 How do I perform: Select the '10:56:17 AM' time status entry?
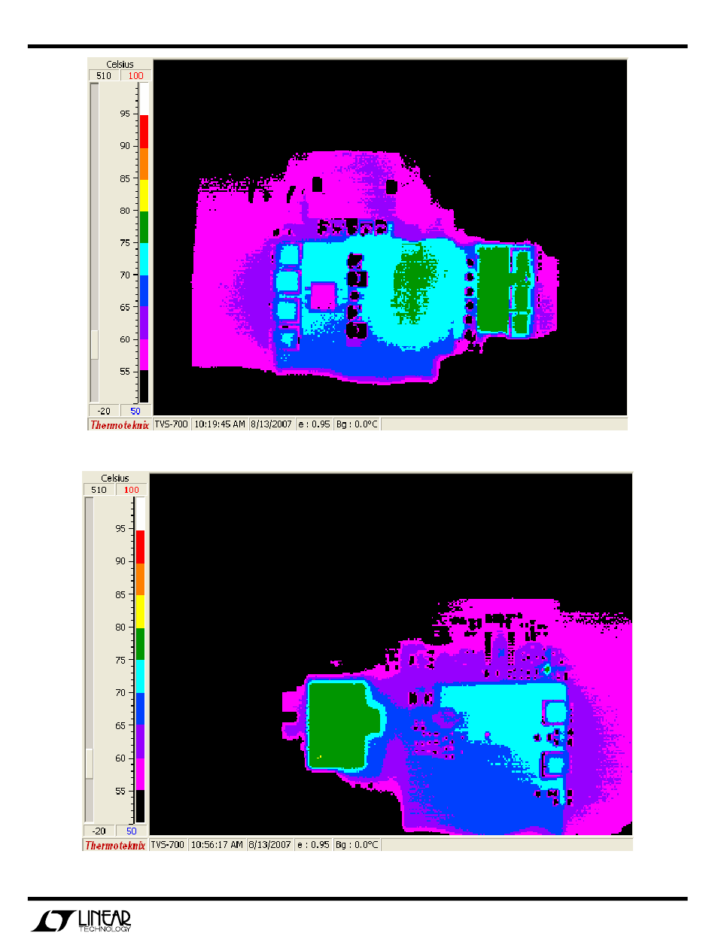tap(217, 845)
